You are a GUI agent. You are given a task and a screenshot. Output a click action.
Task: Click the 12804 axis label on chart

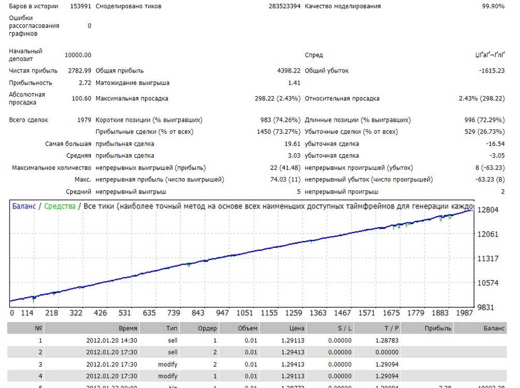coord(487,210)
